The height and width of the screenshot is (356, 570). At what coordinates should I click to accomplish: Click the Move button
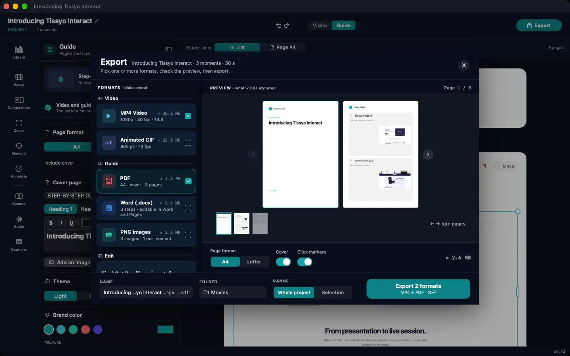click(505, 166)
